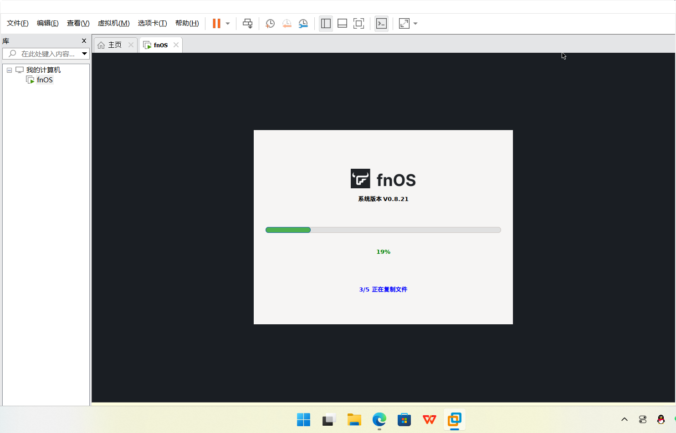This screenshot has width=676, height=433.
Task: Click the 3/5 正在复制文件 status text
Action: pyautogui.click(x=383, y=290)
